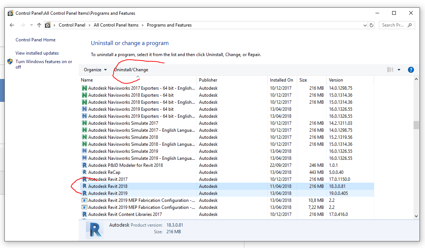Click the window title bar Control Panel icon

pyautogui.click(x=11, y=13)
